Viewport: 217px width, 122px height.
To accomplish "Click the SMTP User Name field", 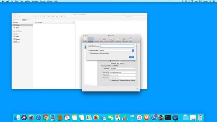I will (123, 72).
